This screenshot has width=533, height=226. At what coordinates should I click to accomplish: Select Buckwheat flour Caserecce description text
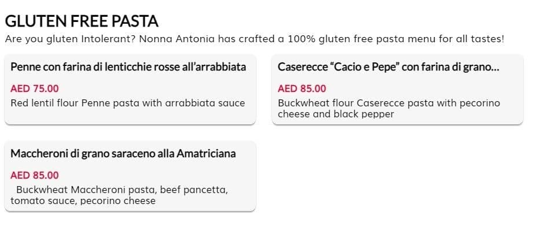pyautogui.click(x=389, y=108)
